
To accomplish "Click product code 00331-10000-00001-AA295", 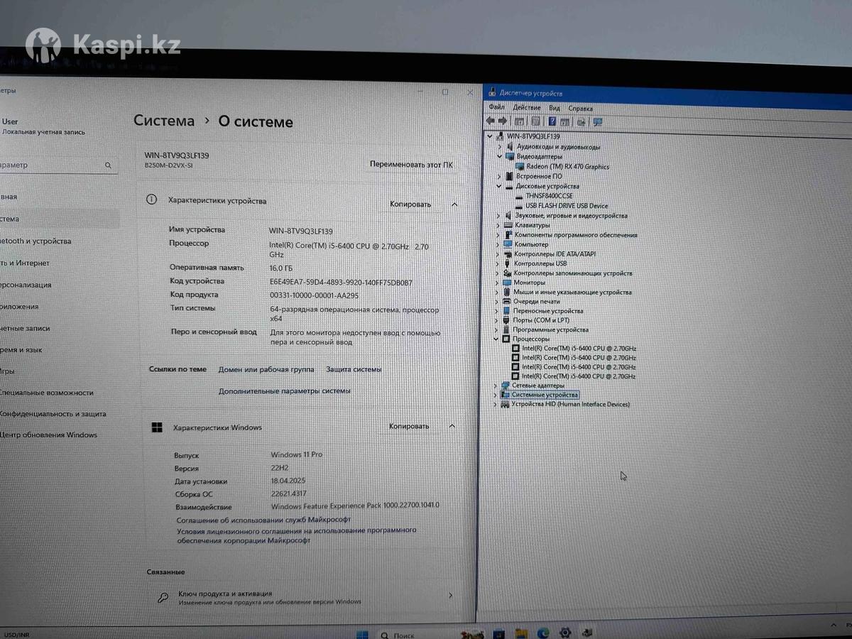I will coord(315,295).
